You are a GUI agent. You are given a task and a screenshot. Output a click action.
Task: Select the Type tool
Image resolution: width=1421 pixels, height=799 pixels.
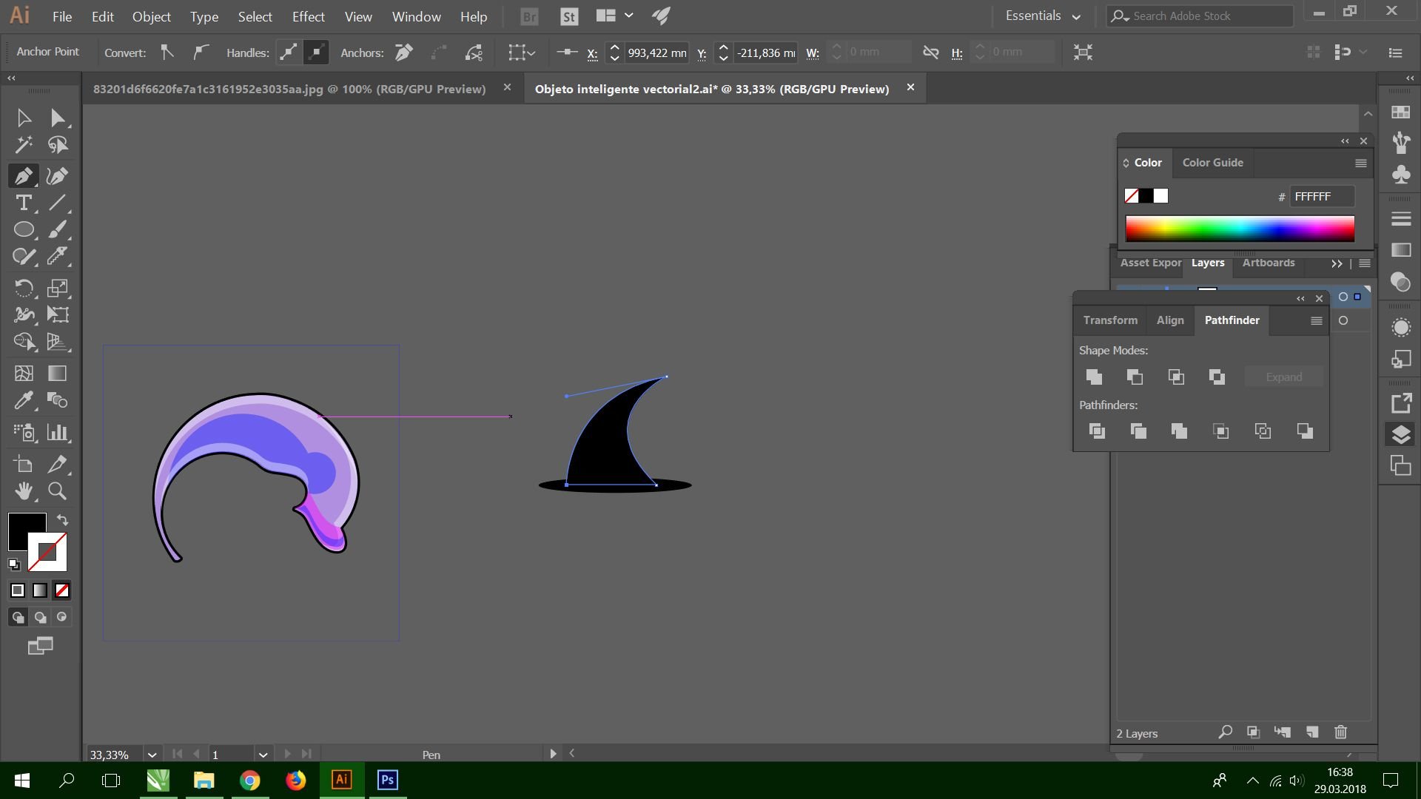point(24,203)
